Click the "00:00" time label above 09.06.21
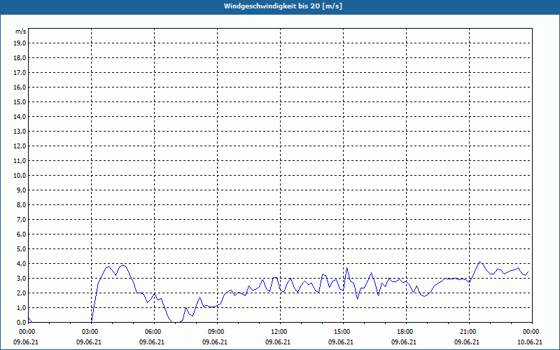560x350 pixels. [27, 332]
